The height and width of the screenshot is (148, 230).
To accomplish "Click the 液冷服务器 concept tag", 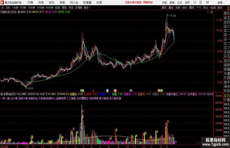I will coord(115,98).
